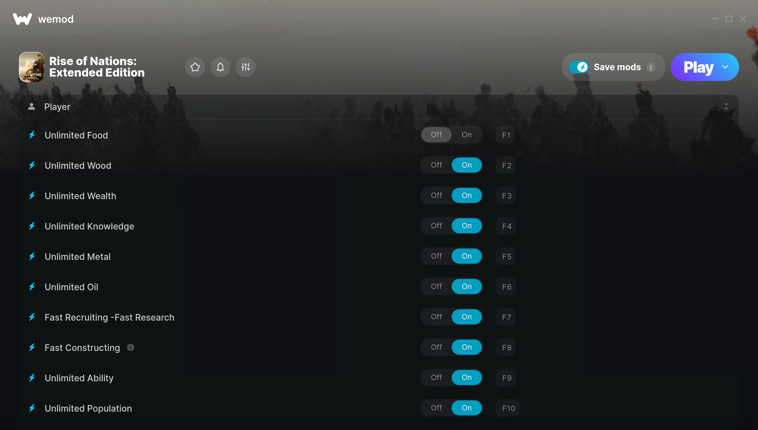The height and width of the screenshot is (430, 758).
Task: Open the mod settings sliders icon
Action: (246, 67)
